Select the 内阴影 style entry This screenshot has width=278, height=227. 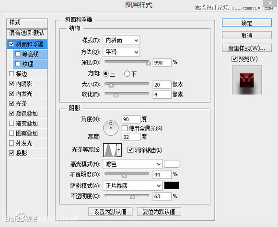[x=27, y=84]
